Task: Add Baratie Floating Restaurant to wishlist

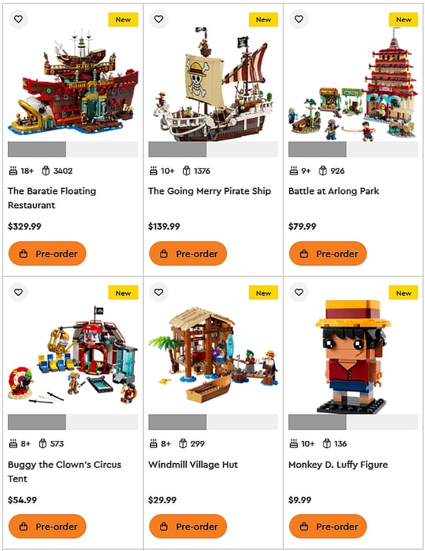Action: pos(18,19)
